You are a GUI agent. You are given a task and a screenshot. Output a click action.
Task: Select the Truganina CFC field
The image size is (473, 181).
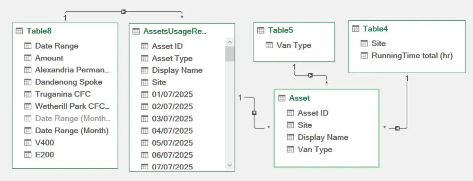click(63, 94)
